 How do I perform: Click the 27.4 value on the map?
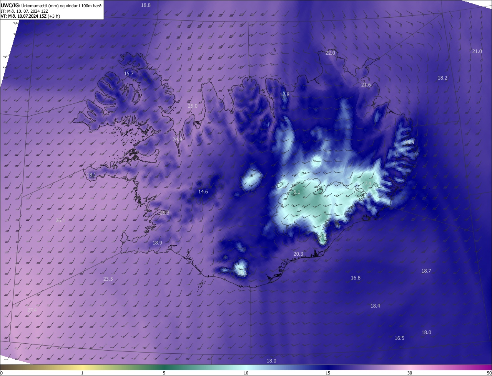point(32,310)
